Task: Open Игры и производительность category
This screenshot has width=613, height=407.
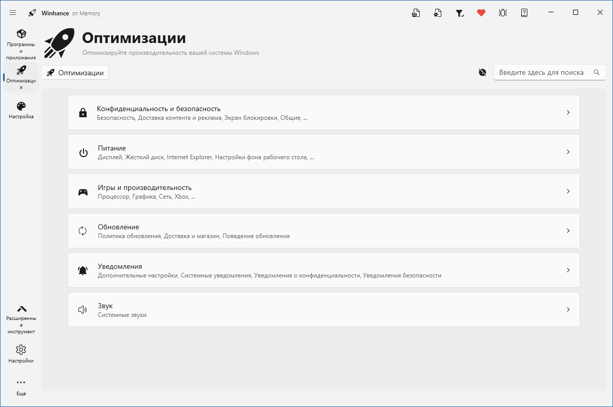Action: pyautogui.click(x=324, y=191)
